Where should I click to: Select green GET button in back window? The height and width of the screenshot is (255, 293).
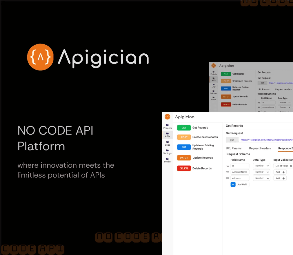(x=226, y=74)
